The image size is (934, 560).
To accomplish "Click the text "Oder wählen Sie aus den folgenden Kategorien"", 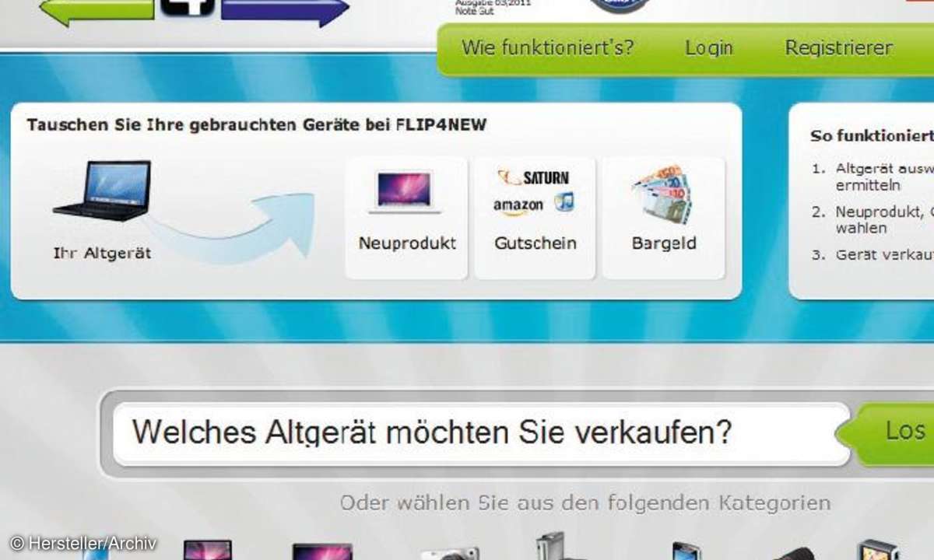I will 585,502.
